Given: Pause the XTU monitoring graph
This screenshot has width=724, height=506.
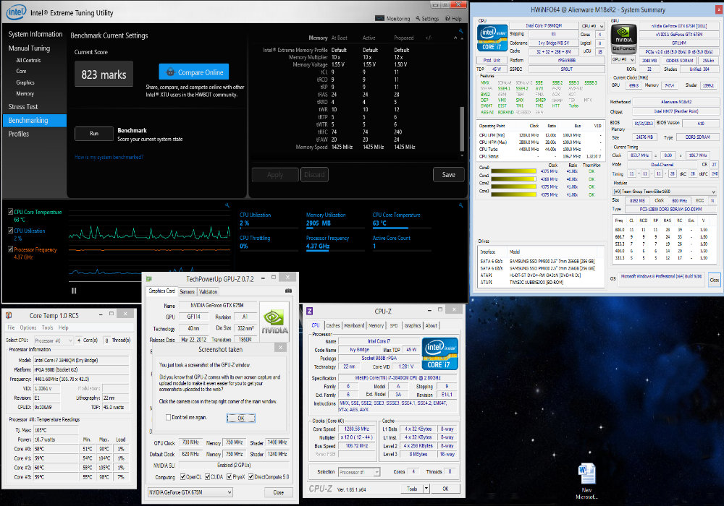Looking at the screenshot, I should click(74, 291).
